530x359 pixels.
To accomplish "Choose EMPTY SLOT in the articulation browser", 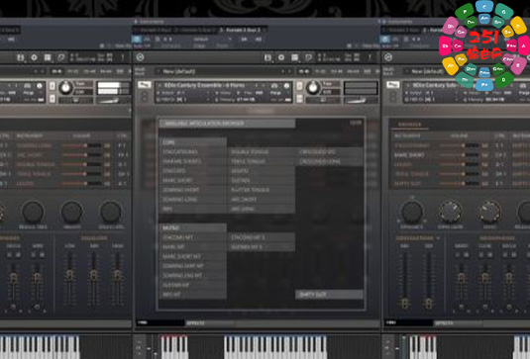I will pos(329,295).
